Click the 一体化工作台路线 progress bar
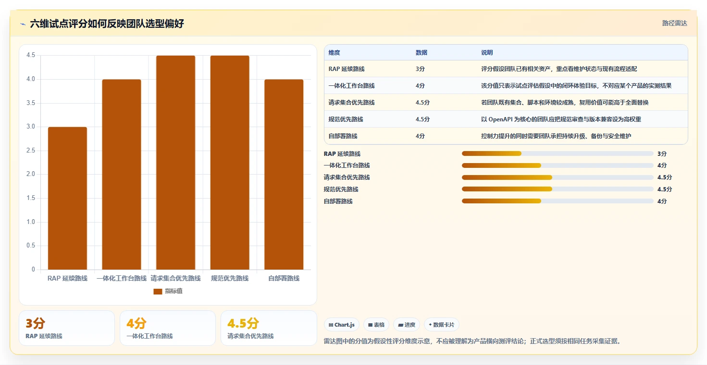 (558, 165)
